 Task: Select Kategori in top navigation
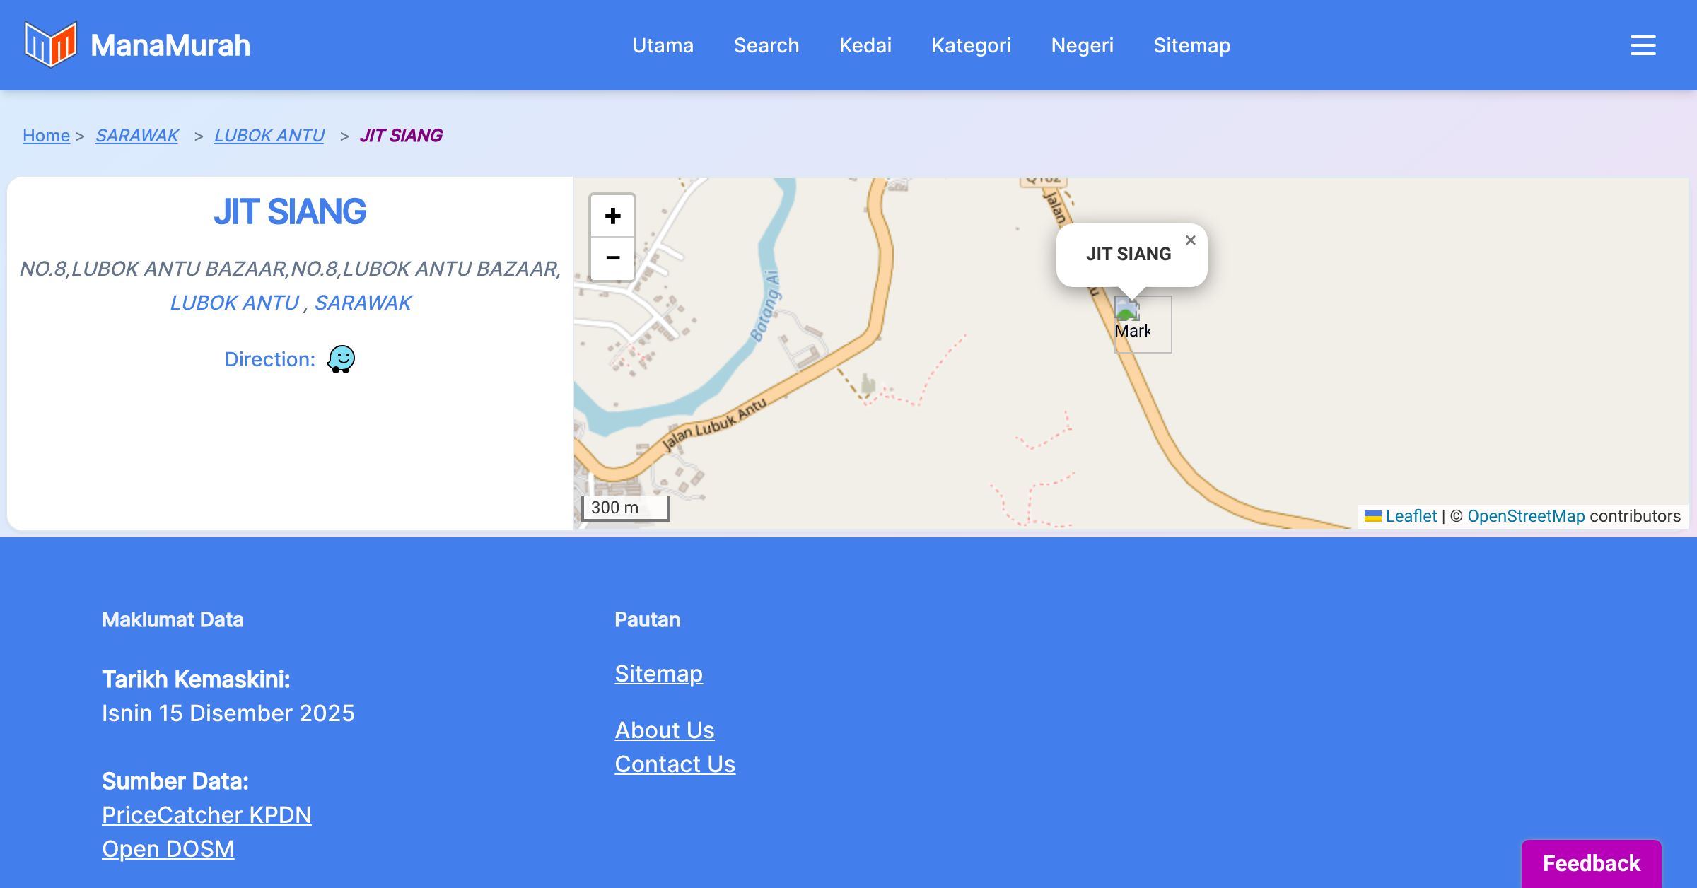(x=971, y=45)
